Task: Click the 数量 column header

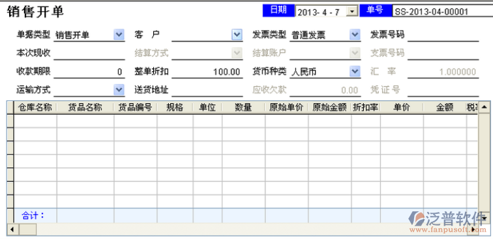Action: click(x=243, y=108)
